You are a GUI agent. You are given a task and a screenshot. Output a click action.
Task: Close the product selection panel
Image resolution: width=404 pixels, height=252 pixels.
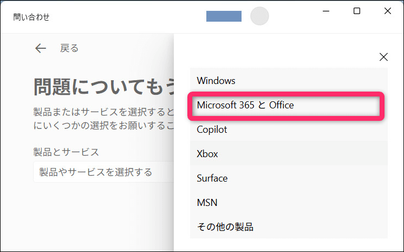pyautogui.click(x=383, y=57)
